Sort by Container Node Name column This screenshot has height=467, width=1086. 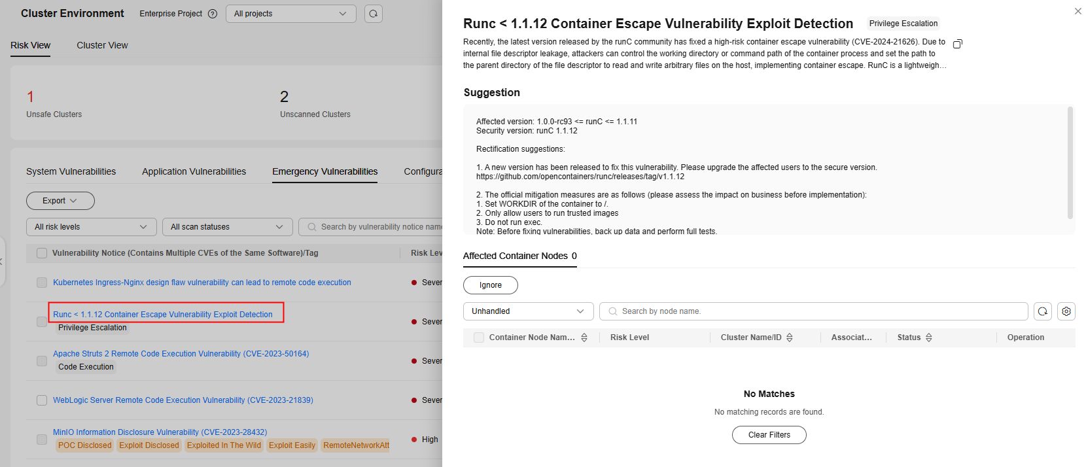click(x=584, y=337)
